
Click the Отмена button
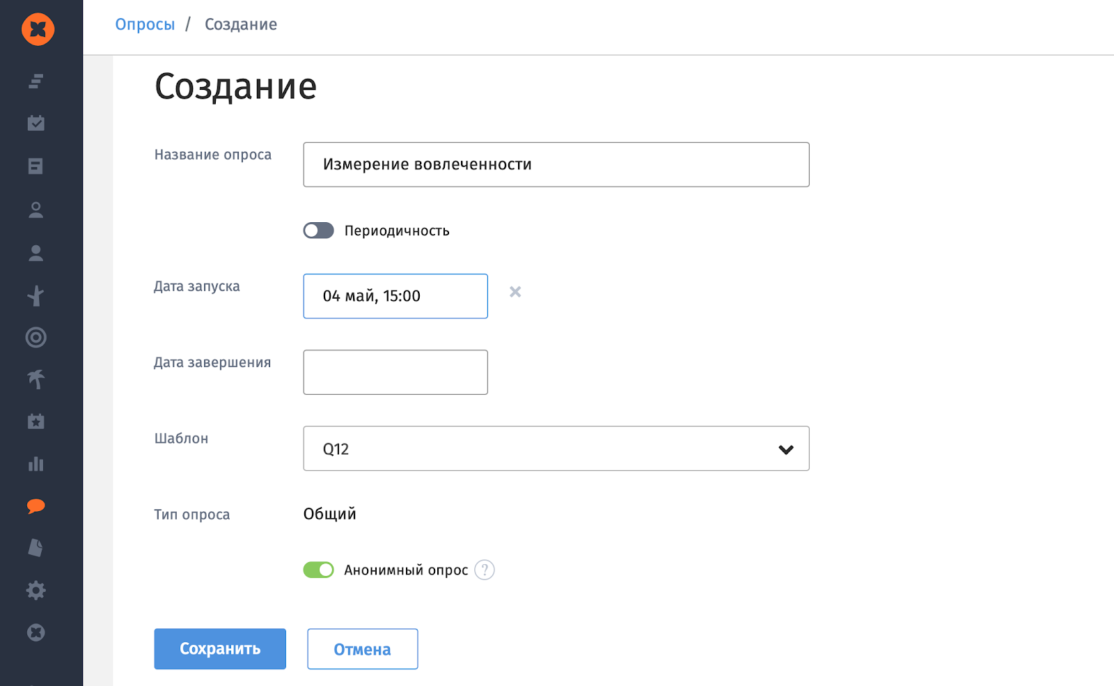(363, 649)
